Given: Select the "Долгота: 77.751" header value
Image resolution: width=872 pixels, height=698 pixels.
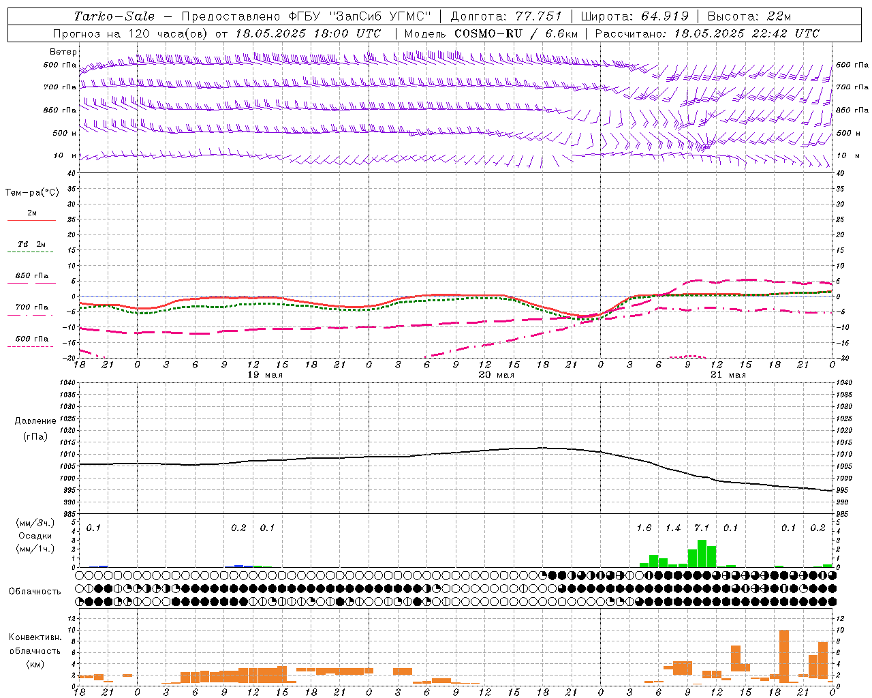Looking at the screenshot, I should (x=506, y=16).
